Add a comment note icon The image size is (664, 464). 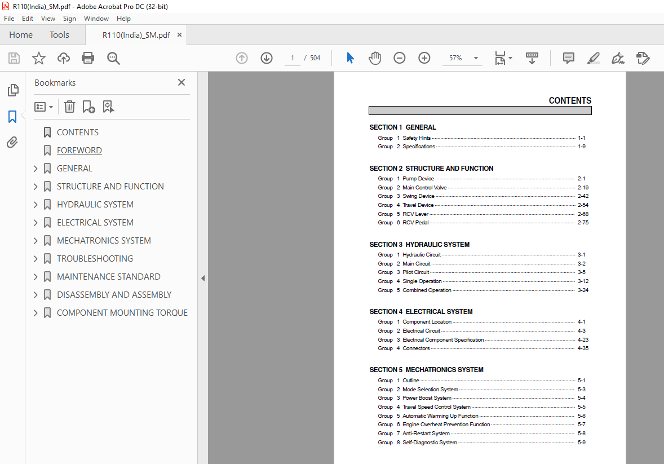pos(568,58)
